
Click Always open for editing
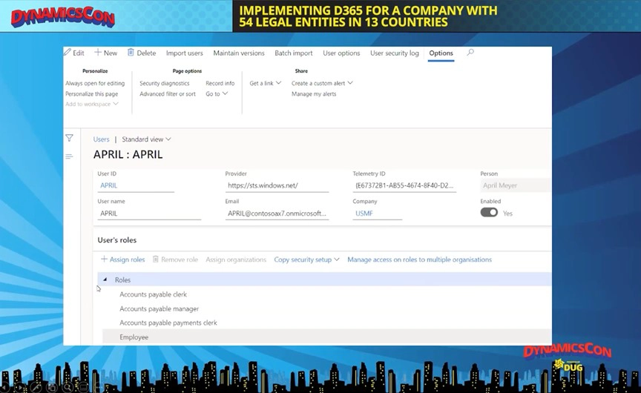click(95, 83)
